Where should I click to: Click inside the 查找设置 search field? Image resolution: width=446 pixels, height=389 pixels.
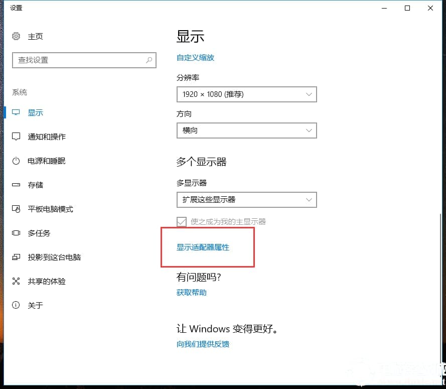point(75,60)
